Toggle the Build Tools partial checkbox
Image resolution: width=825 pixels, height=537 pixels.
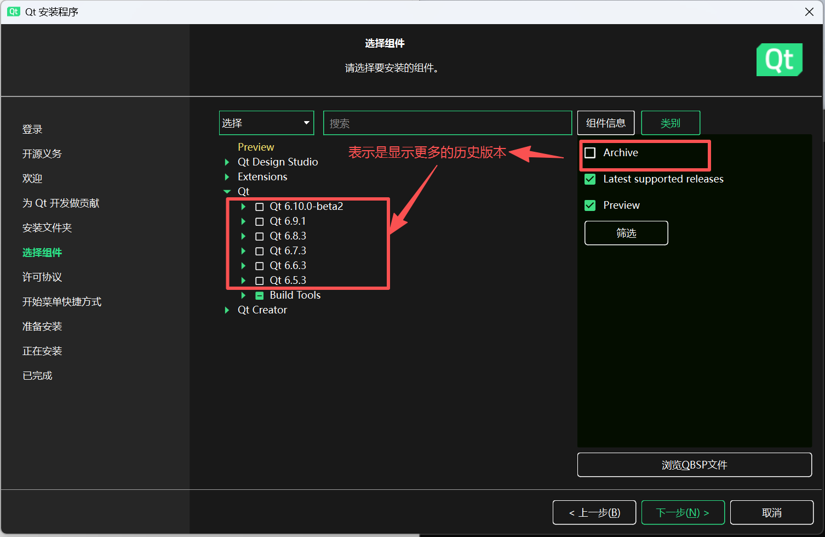click(260, 295)
